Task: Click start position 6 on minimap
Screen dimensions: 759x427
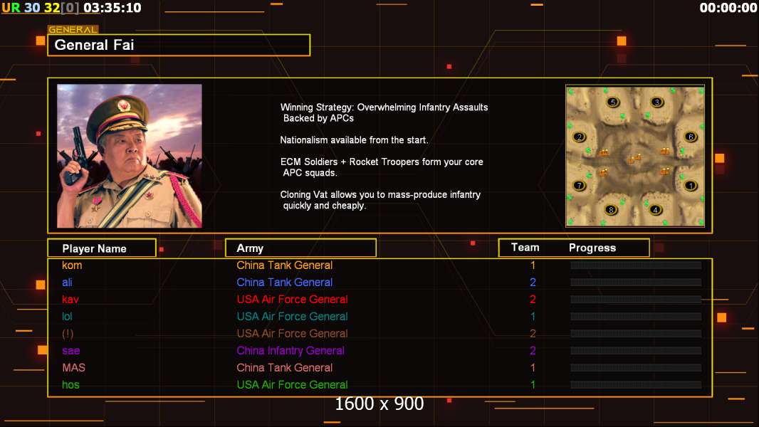Action: [691, 137]
